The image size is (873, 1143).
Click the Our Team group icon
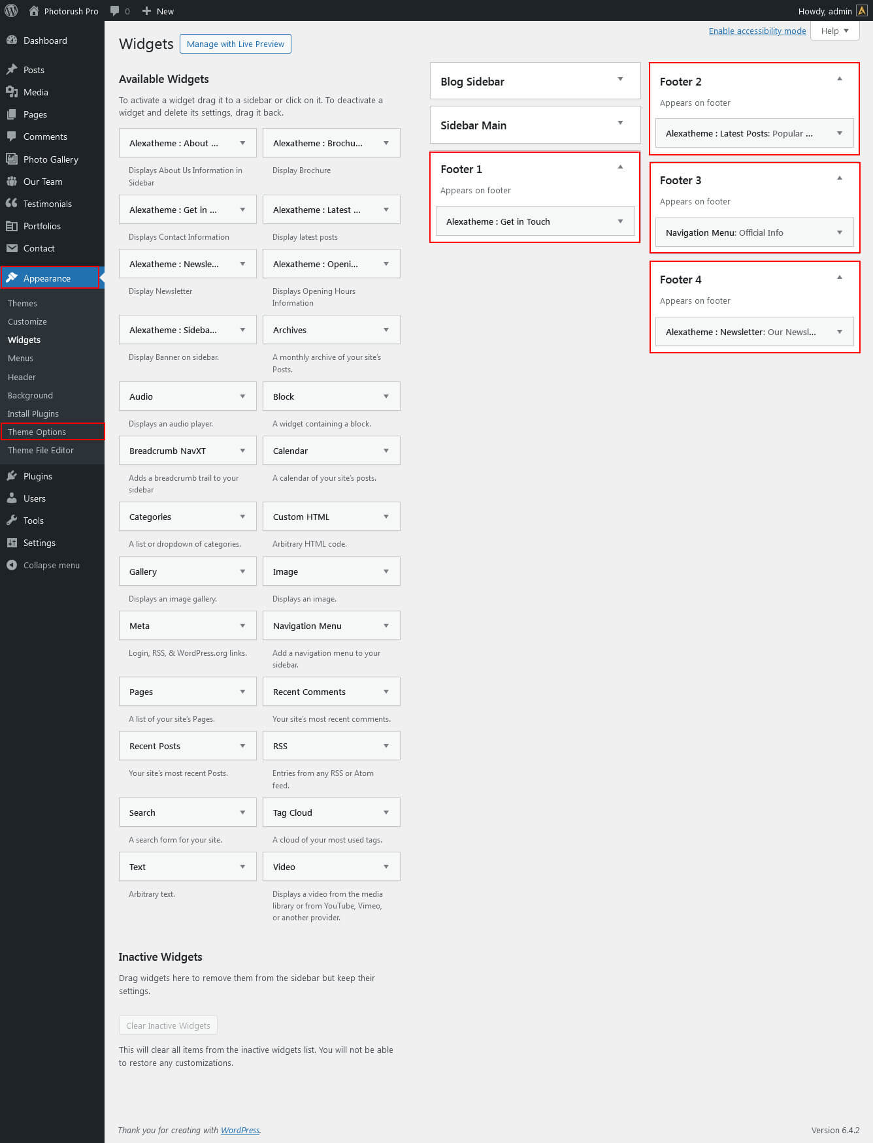[x=12, y=181]
